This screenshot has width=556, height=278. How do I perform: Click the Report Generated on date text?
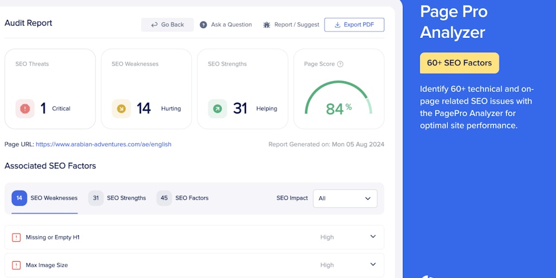tap(326, 144)
